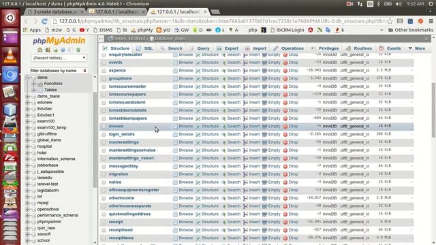Open FileZilla from the Ubuntu launcher

point(10,158)
